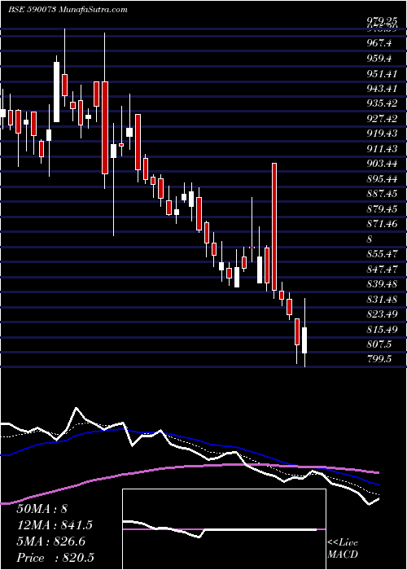This screenshot has height=570, width=407.
Task: Click the last white candle near 807
Action: point(304,340)
